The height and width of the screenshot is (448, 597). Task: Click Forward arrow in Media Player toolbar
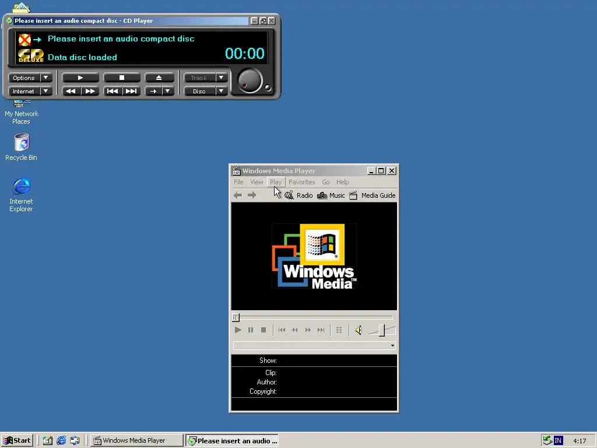[252, 195]
